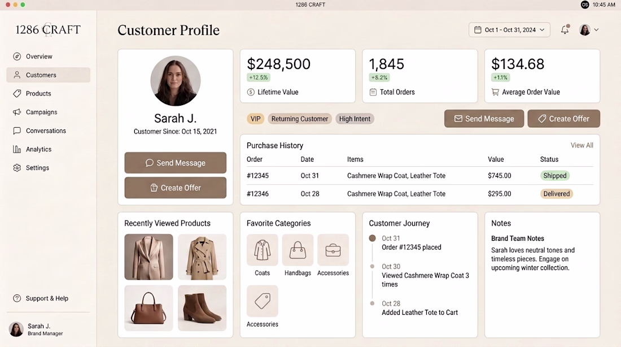The width and height of the screenshot is (621, 347).
Task: Click the calendar icon in date range
Action: [x=478, y=30]
